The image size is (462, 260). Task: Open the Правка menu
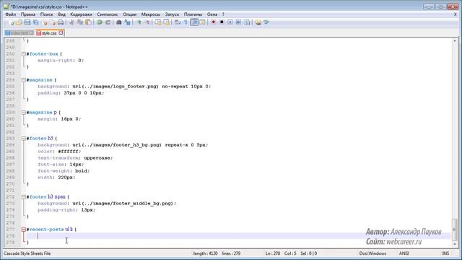[28, 14]
